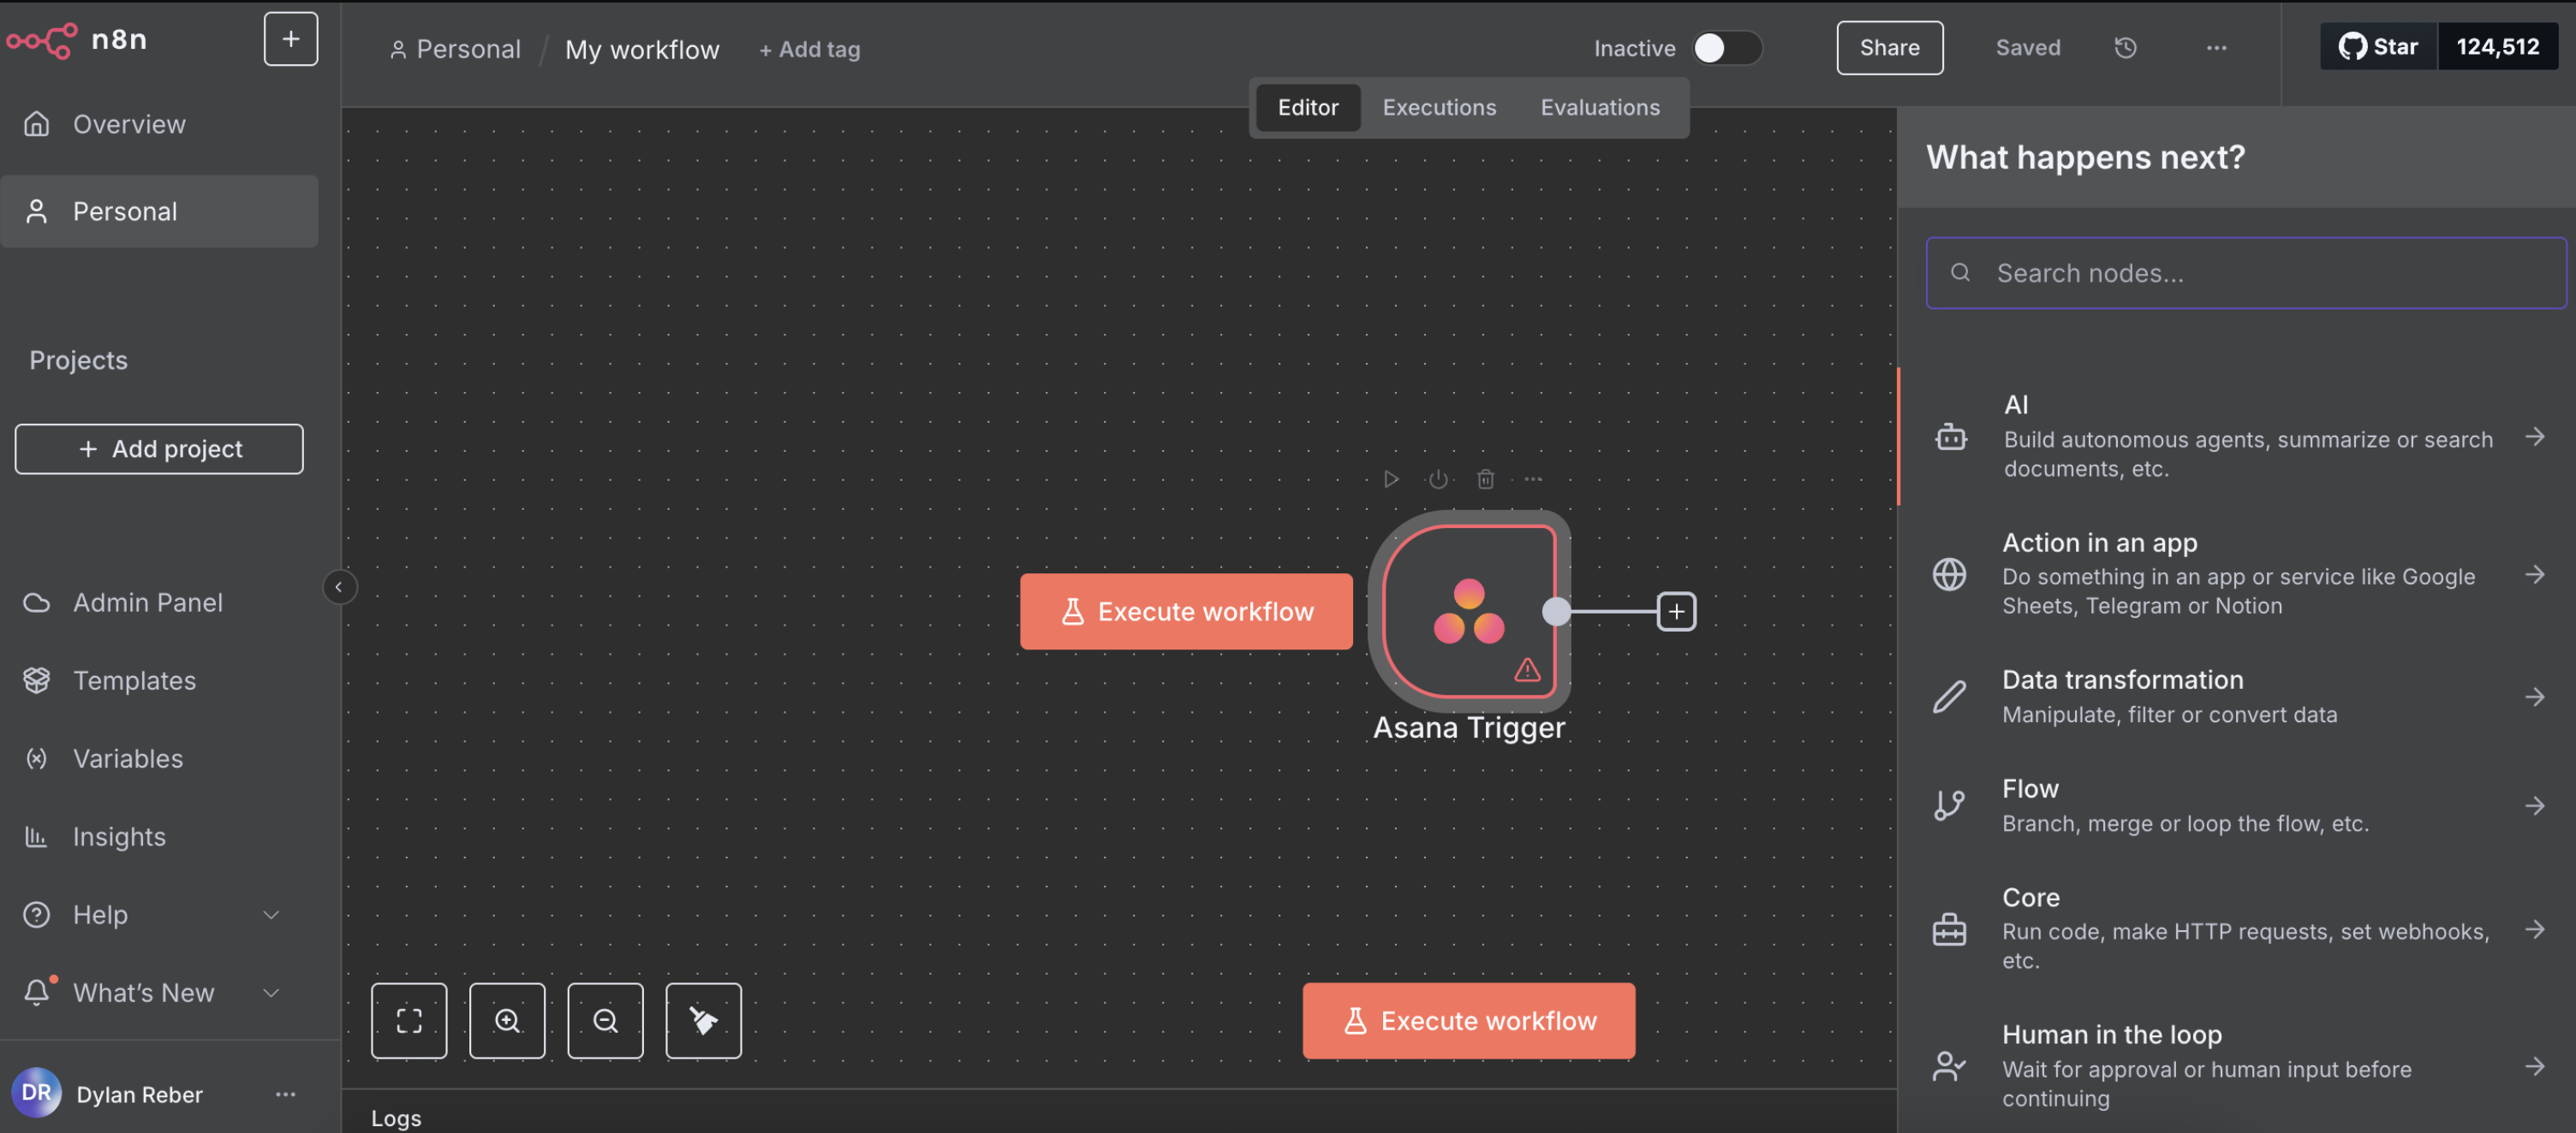The width and height of the screenshot is (2576, 1133).
Task: Open Asana Trigger node options with its ellipsis icon
Action: 1533,479
